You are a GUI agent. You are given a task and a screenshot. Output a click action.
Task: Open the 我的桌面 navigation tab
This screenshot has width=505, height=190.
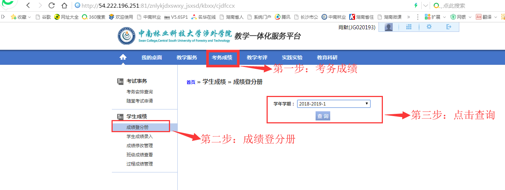click(x=152, y=57)
